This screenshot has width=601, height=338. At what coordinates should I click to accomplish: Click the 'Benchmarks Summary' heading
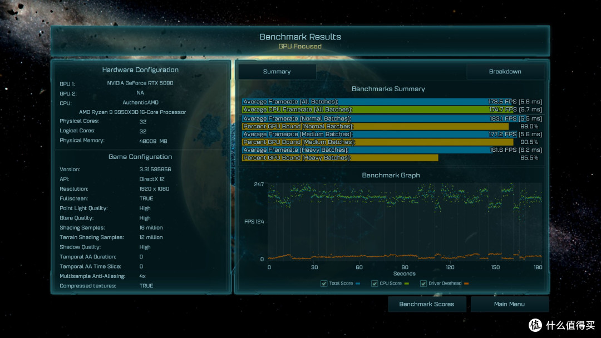[x=388, y=89]
